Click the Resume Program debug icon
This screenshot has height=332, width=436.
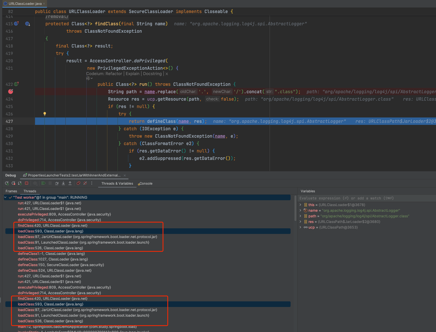[x=43, y=183]
